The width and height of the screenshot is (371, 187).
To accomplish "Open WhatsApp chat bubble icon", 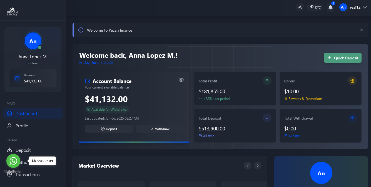I will click(x=13, y=161).
